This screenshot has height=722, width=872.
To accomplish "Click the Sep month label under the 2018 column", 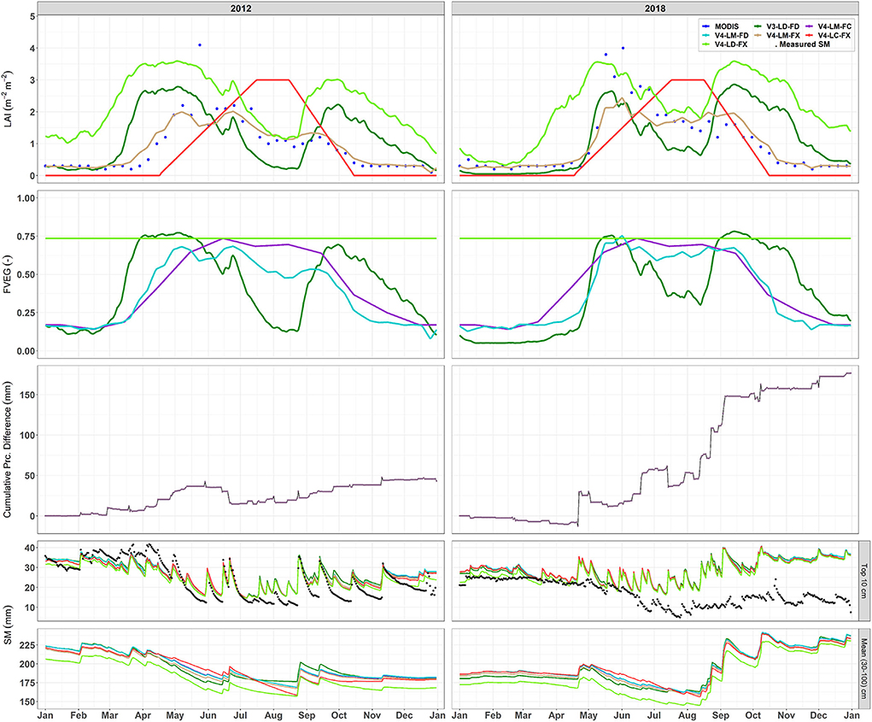I will 721,715.
